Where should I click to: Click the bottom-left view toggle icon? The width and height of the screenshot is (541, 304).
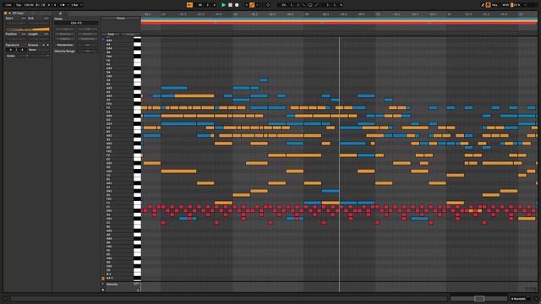5,298
